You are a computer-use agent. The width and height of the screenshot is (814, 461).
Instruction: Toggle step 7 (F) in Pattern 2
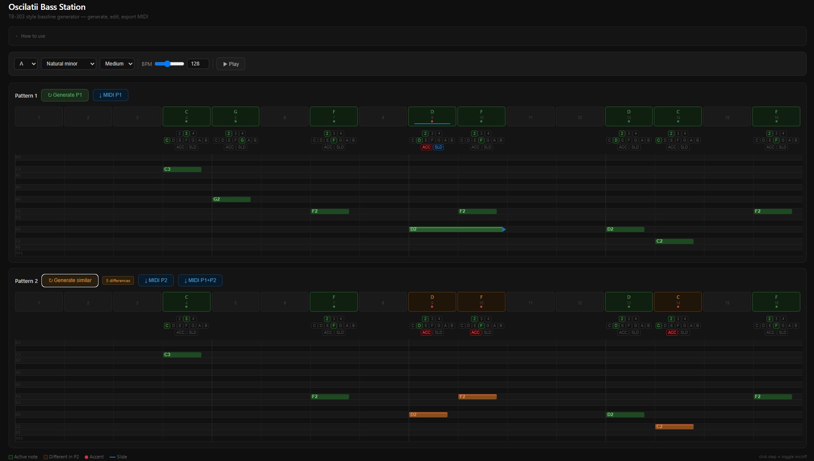pyautogui.click(x=334, y=302)
